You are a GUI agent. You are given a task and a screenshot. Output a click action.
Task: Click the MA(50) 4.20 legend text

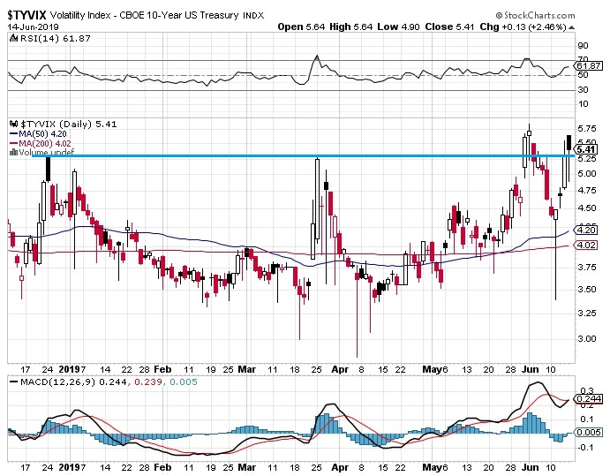coord(42,134)
